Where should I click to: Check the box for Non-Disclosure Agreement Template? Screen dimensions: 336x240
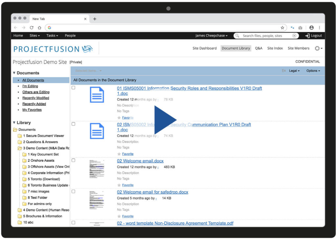pos(73,223)
